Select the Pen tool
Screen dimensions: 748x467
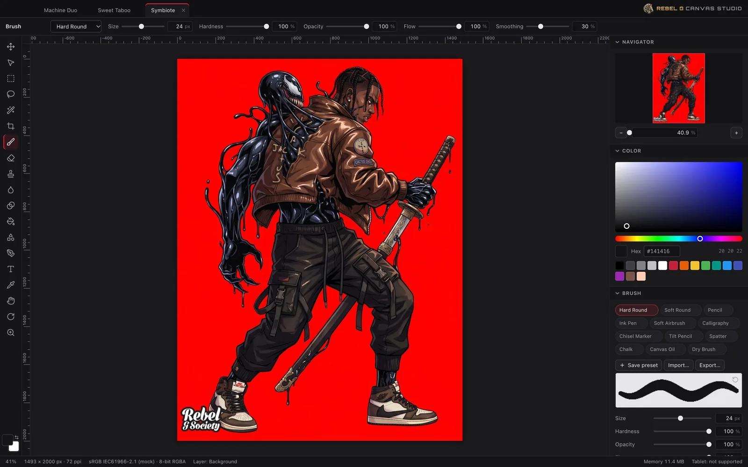[x=11, y=253]
